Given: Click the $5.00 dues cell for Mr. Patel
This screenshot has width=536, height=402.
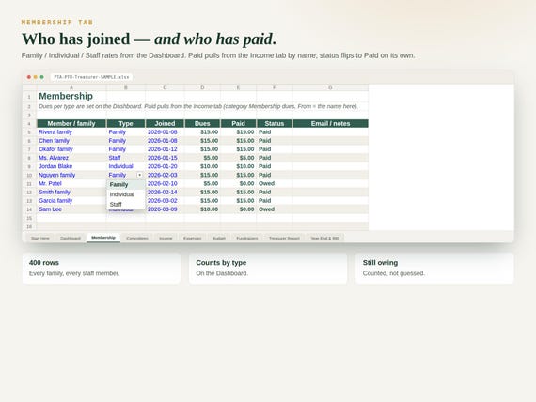Looking at the screenshot, I should (x=202, y=183).
